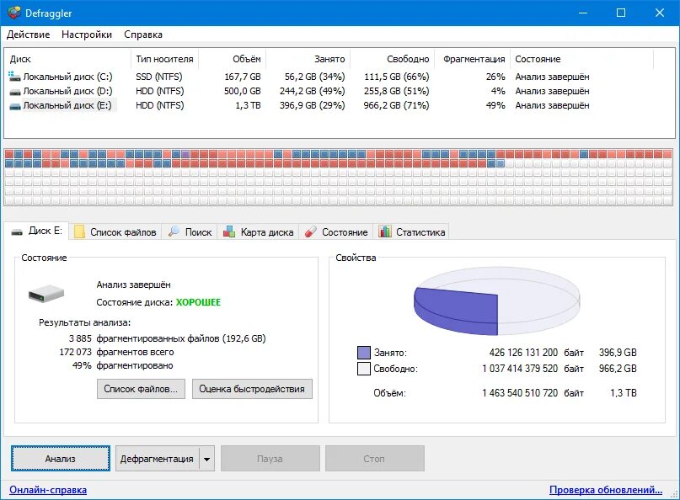Click the folder icon of Список файлов tab

[79, 231]
